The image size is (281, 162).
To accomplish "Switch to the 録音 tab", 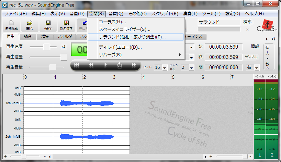I will click(x=28, y=36).
